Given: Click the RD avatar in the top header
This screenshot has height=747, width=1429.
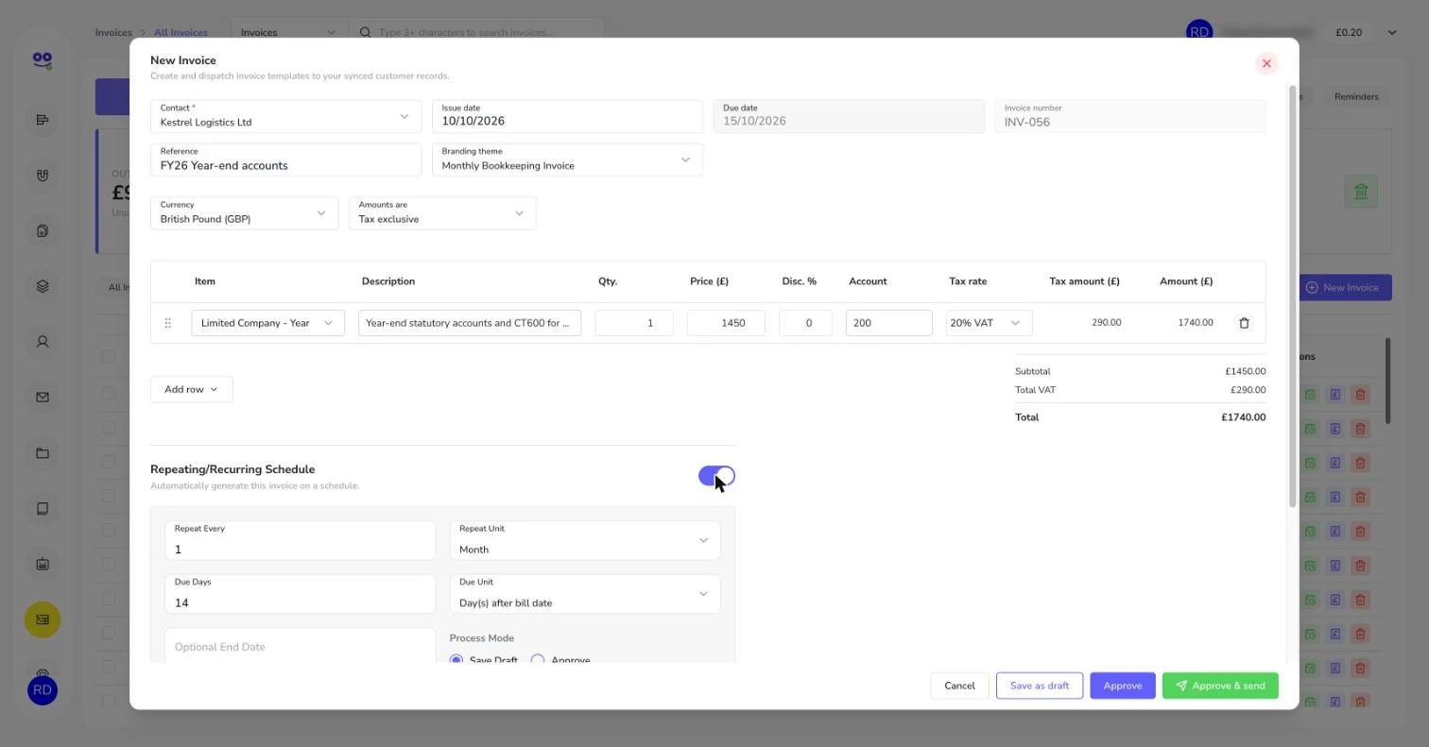Looking at the screenshot, I should pos(1199,32).
